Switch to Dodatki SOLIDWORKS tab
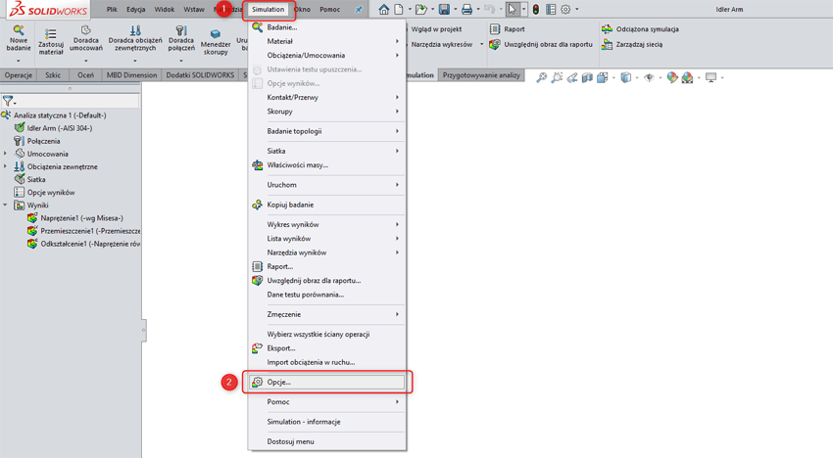The image size is (833, 458). coord(200,75)
